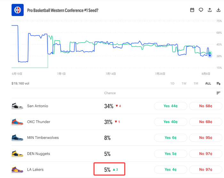The width and height of the screenshot is (224, 178).
Task: Click the 5% chance for LA Lakers
Action: (x=107, y=170)
